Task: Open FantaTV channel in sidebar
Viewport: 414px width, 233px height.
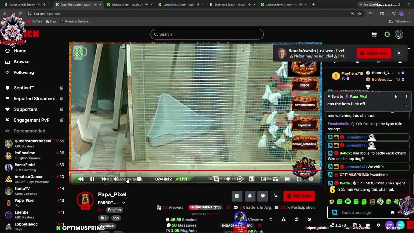Action: tap(35, 191)
